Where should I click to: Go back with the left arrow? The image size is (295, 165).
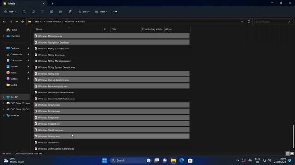tap(4, 22)
